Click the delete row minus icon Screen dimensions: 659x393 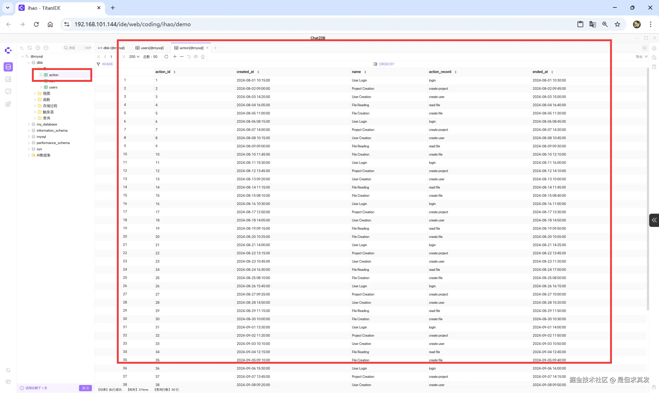pyautogui.click(x=182, y=57)
